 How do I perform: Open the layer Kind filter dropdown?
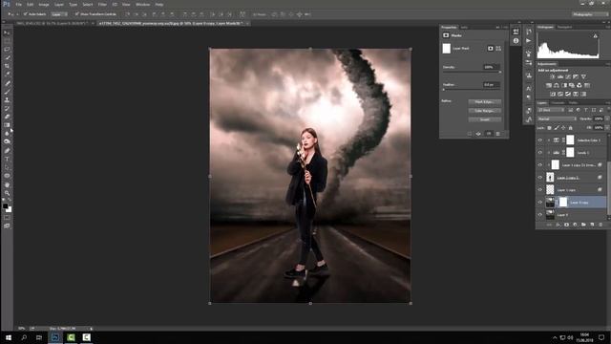pos(551,111)
